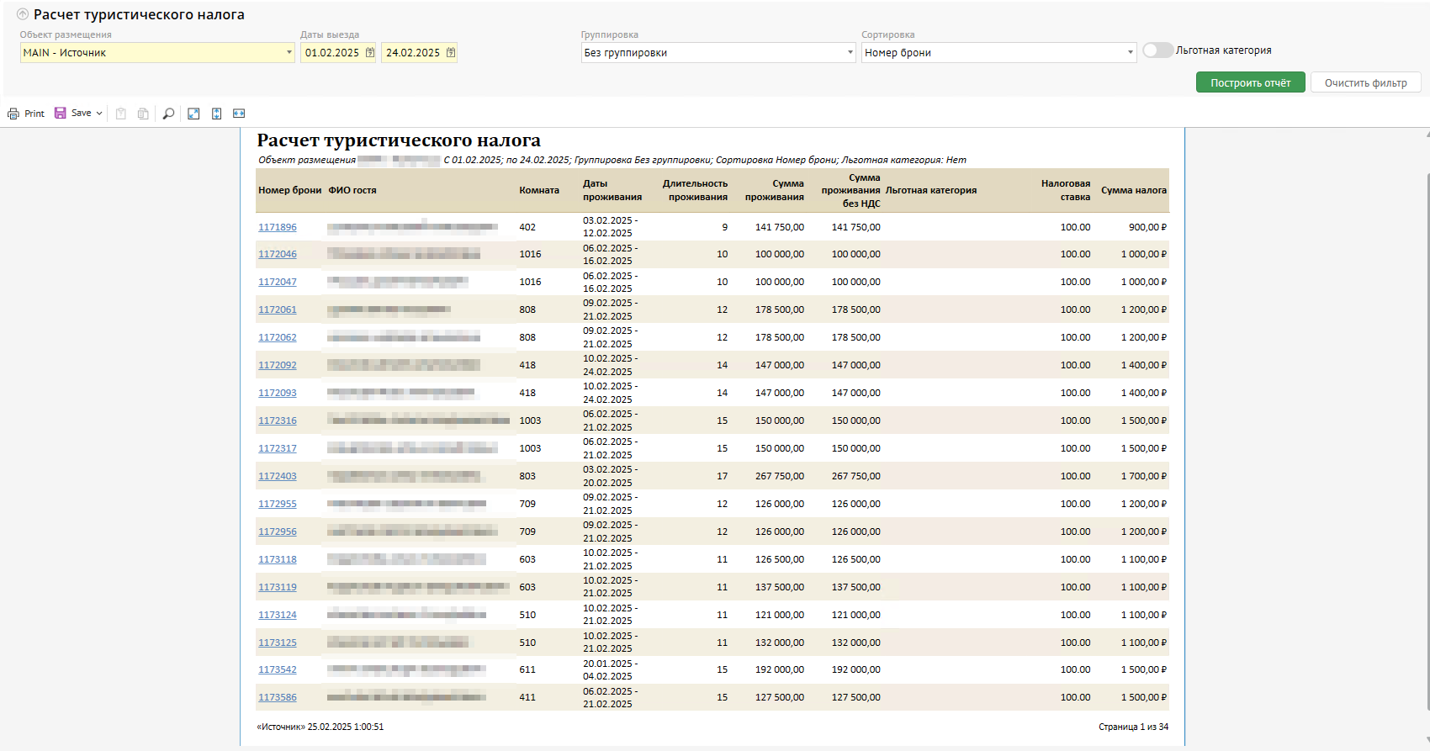Fit report page to width
This screenshot has width=1430, height=751.
239,114
